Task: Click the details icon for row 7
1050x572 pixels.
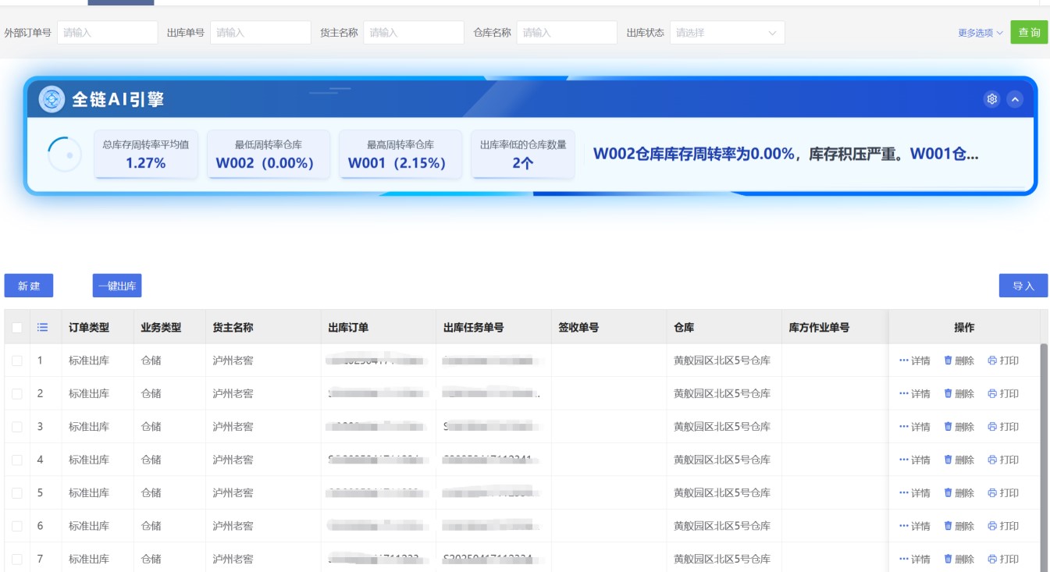Action: click(x=904, y=559)
